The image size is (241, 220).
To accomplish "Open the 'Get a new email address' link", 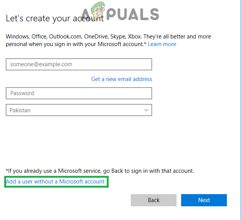I will tap(122, 79).
